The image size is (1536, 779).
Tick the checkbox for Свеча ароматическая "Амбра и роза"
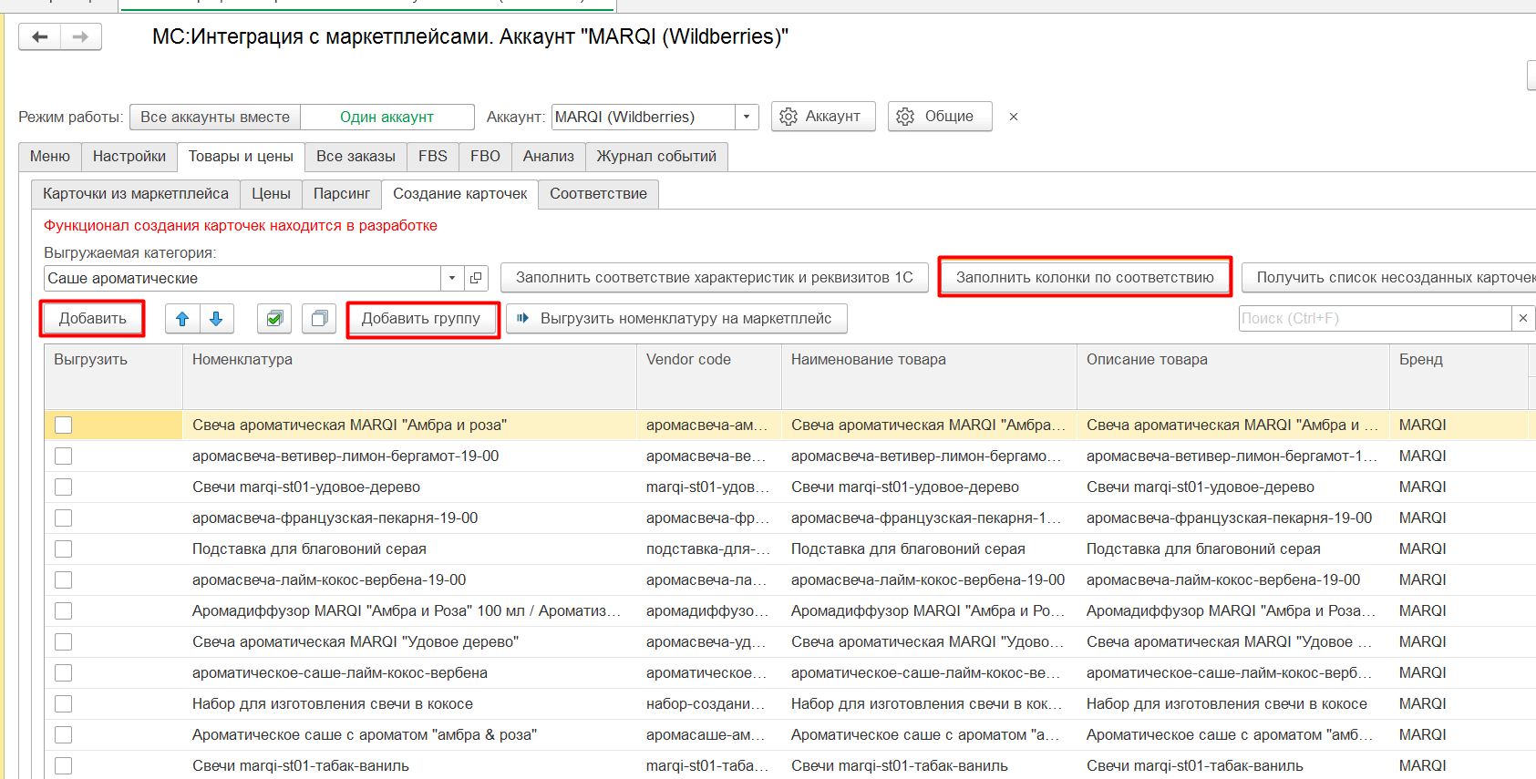pyautogui.click(x=63, y=425)
